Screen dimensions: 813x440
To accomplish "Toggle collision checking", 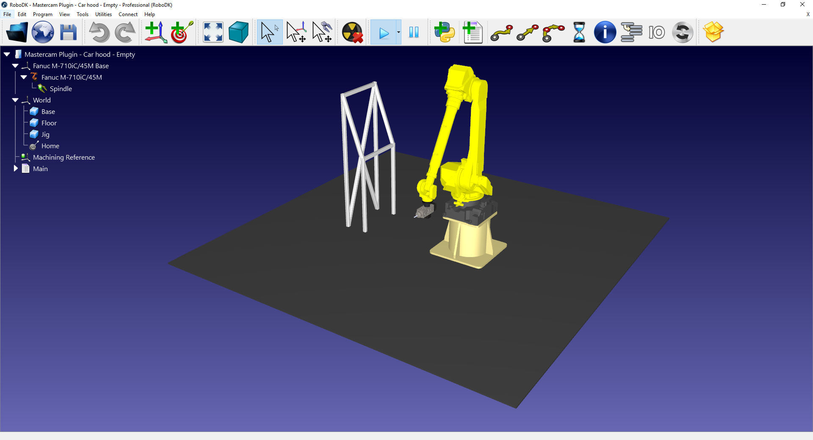I will 352,32.
